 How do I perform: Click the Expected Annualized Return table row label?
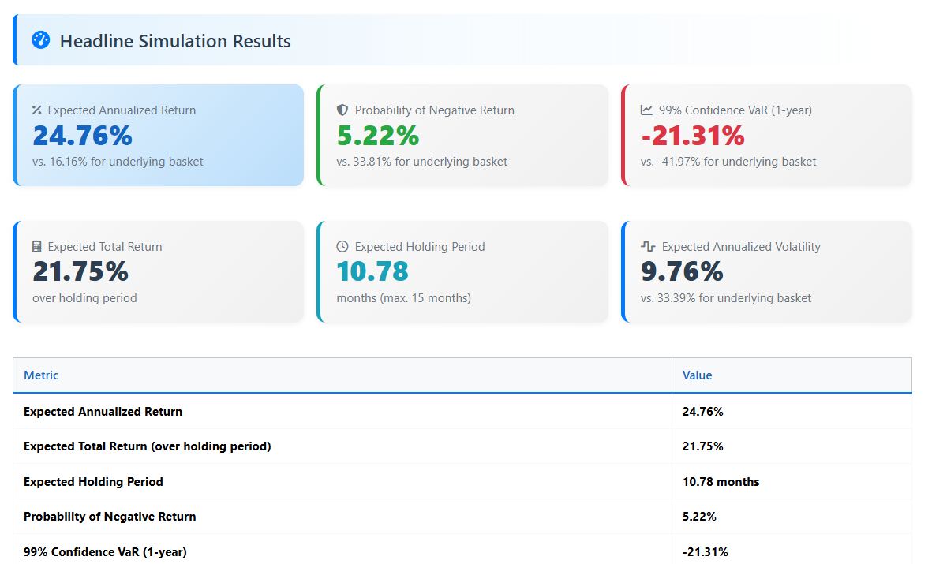pos(103,411)
